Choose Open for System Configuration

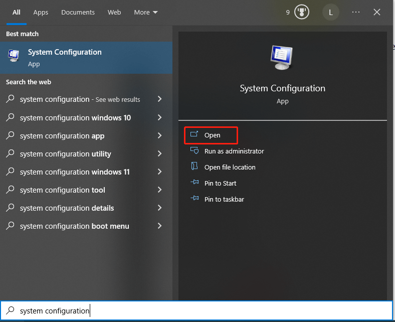211,135
